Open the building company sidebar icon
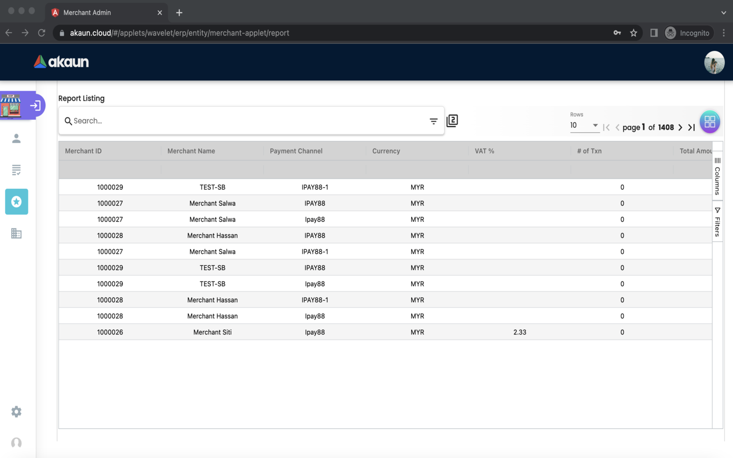 point(16,234)
